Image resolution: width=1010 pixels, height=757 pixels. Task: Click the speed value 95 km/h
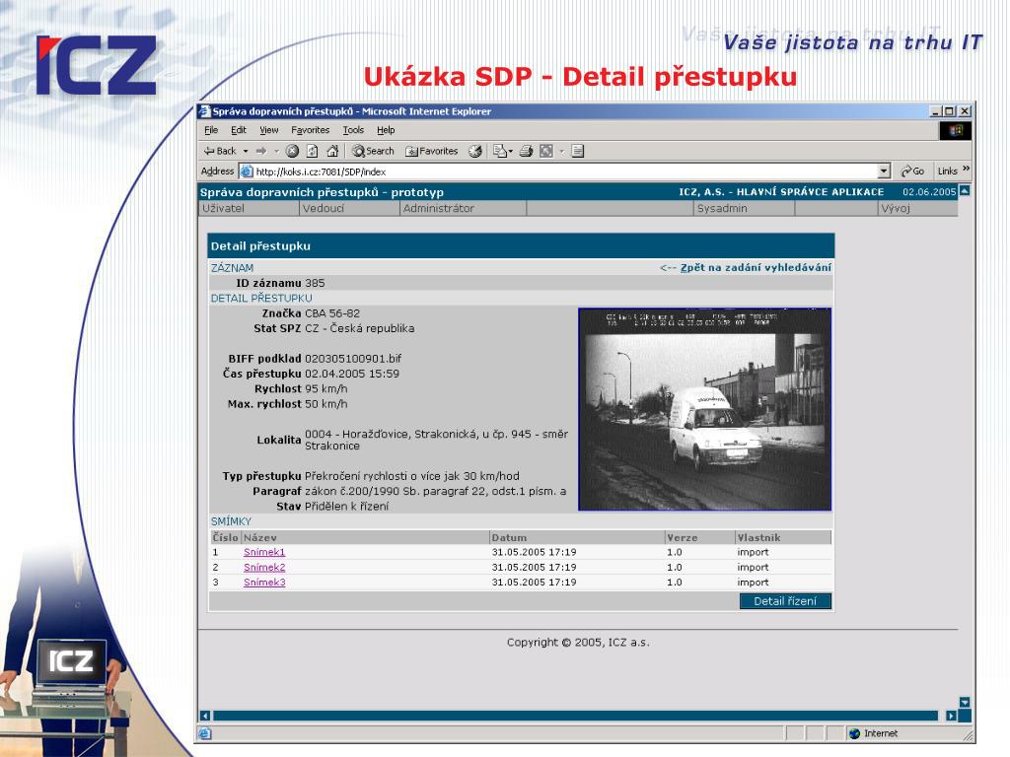[x=325, y=388]
